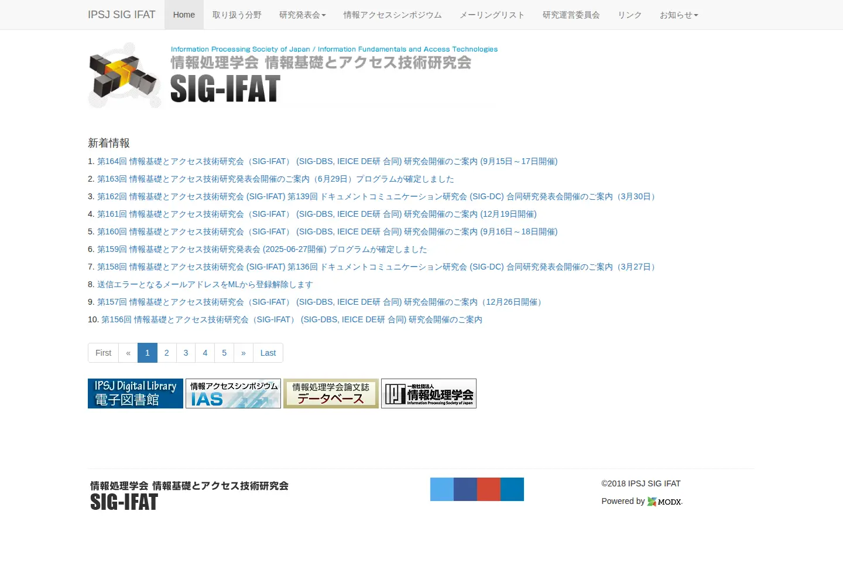Screen dimensions: 843x586
Task: Select pagination page 3
Action: point(186,353)
